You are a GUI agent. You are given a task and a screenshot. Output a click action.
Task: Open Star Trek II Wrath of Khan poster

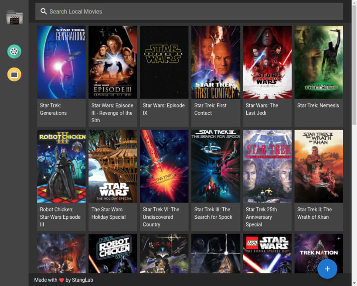click(319, 166)
